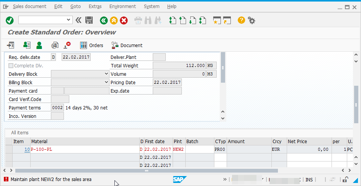Click the Total Weight value 112.000
Screen dimensions: 361x186
coord(179,65)
